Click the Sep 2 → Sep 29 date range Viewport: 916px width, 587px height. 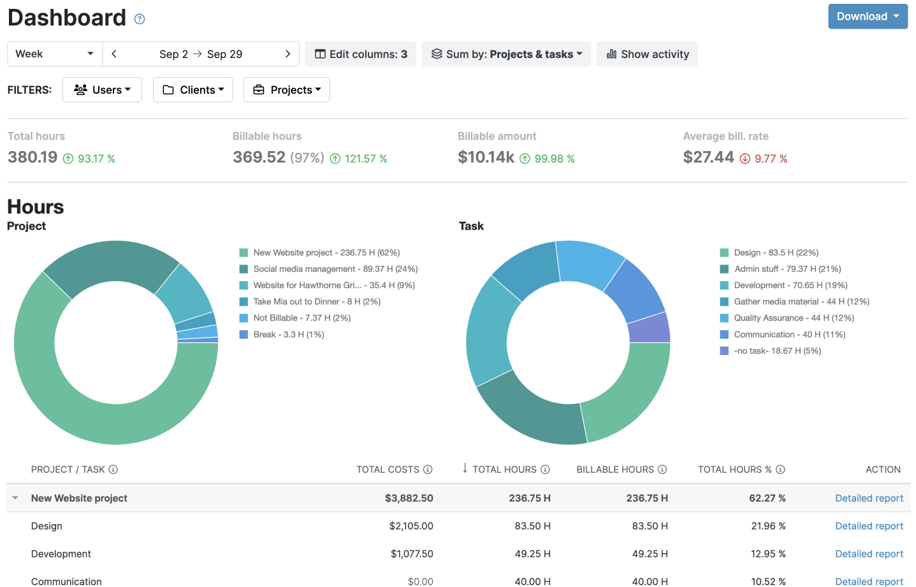pyautogui.click(x=201, y=54)
